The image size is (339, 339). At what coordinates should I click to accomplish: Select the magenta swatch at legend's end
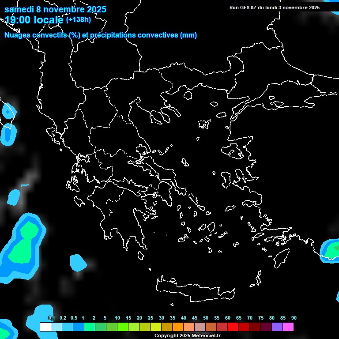288,327
